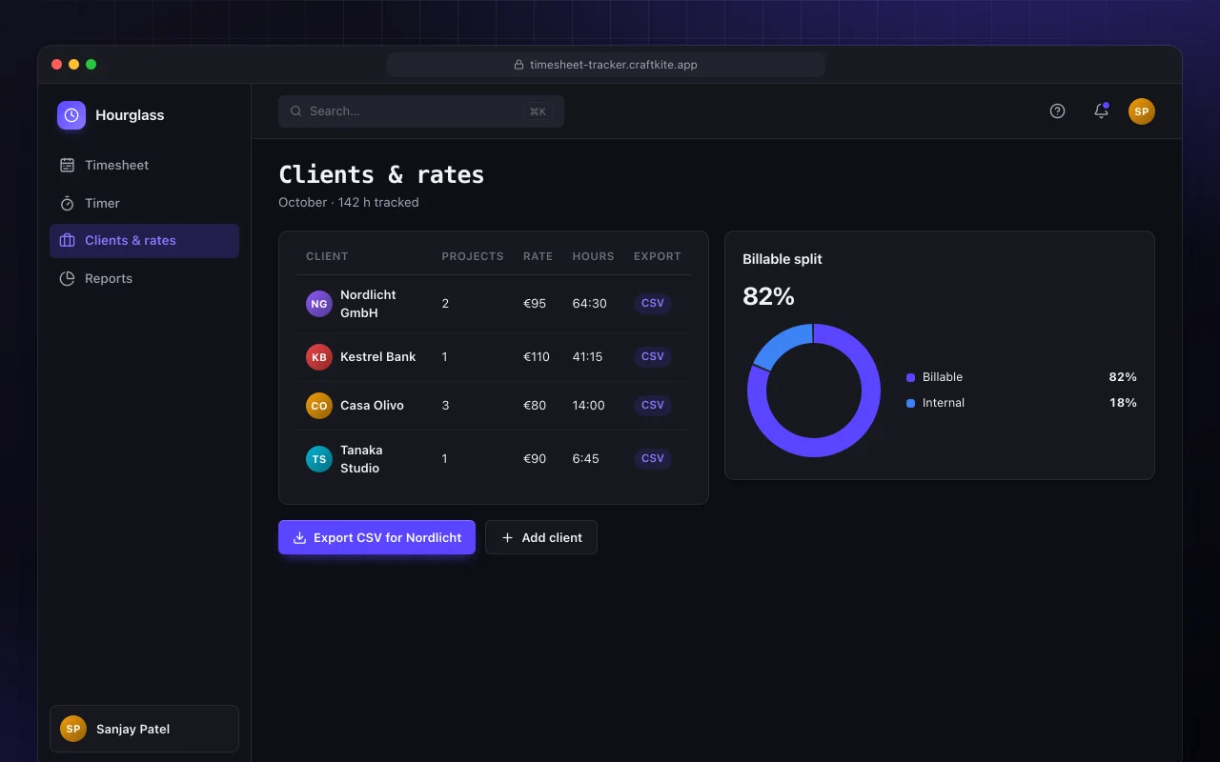Export CSV for Kestrel Bank row

tap(653, 357)
